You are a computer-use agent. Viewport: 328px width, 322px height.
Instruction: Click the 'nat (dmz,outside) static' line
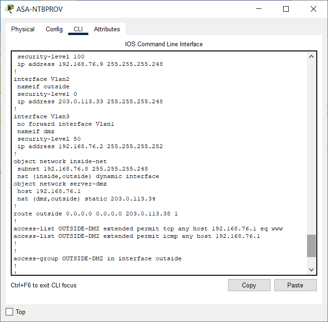(86, 199)
